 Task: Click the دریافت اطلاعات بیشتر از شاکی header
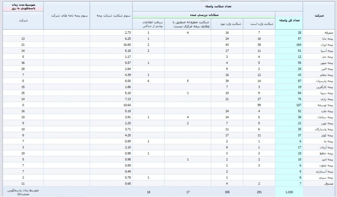[x=148, y=24]
